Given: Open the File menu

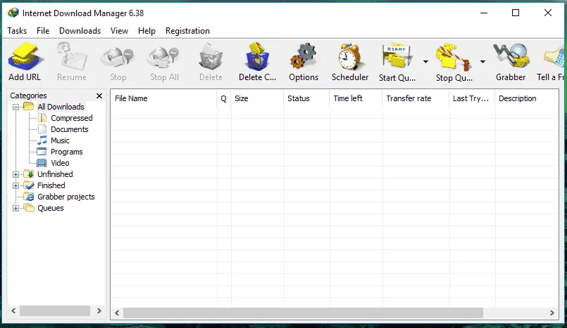Looking at the screenshot, I should [43, 31].
